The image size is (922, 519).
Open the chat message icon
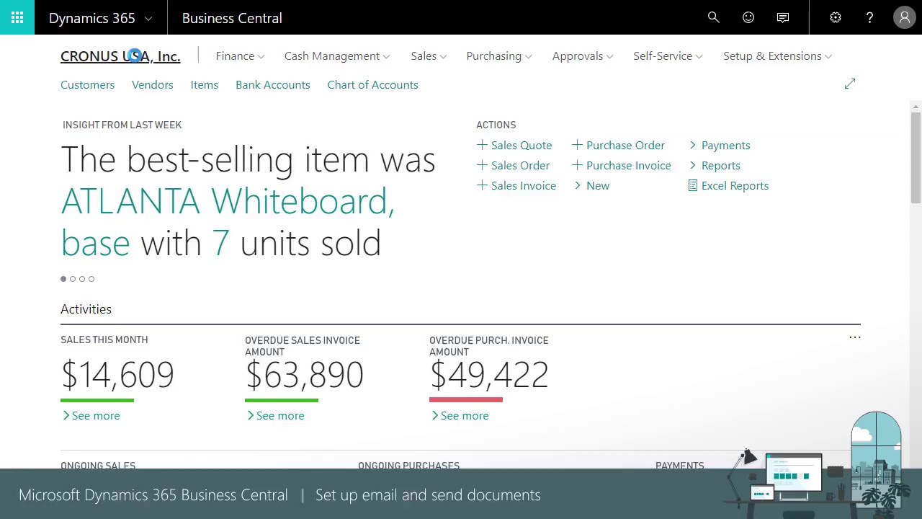(x=783, y=17)
